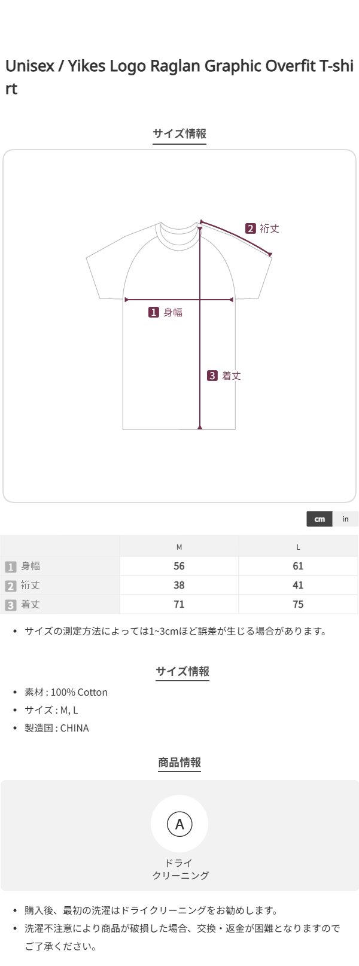The width and height of the screenshot is (359, 966).
Task: Switch size units to cm
Action: tap(320, 519)
